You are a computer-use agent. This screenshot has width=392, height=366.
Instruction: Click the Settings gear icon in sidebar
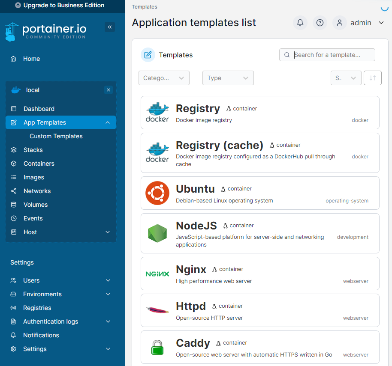(13, 349)
